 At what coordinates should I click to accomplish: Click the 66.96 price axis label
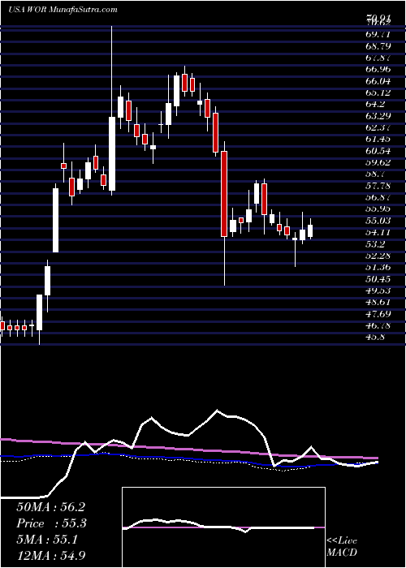pyautogui.click(x=378, y=70)
